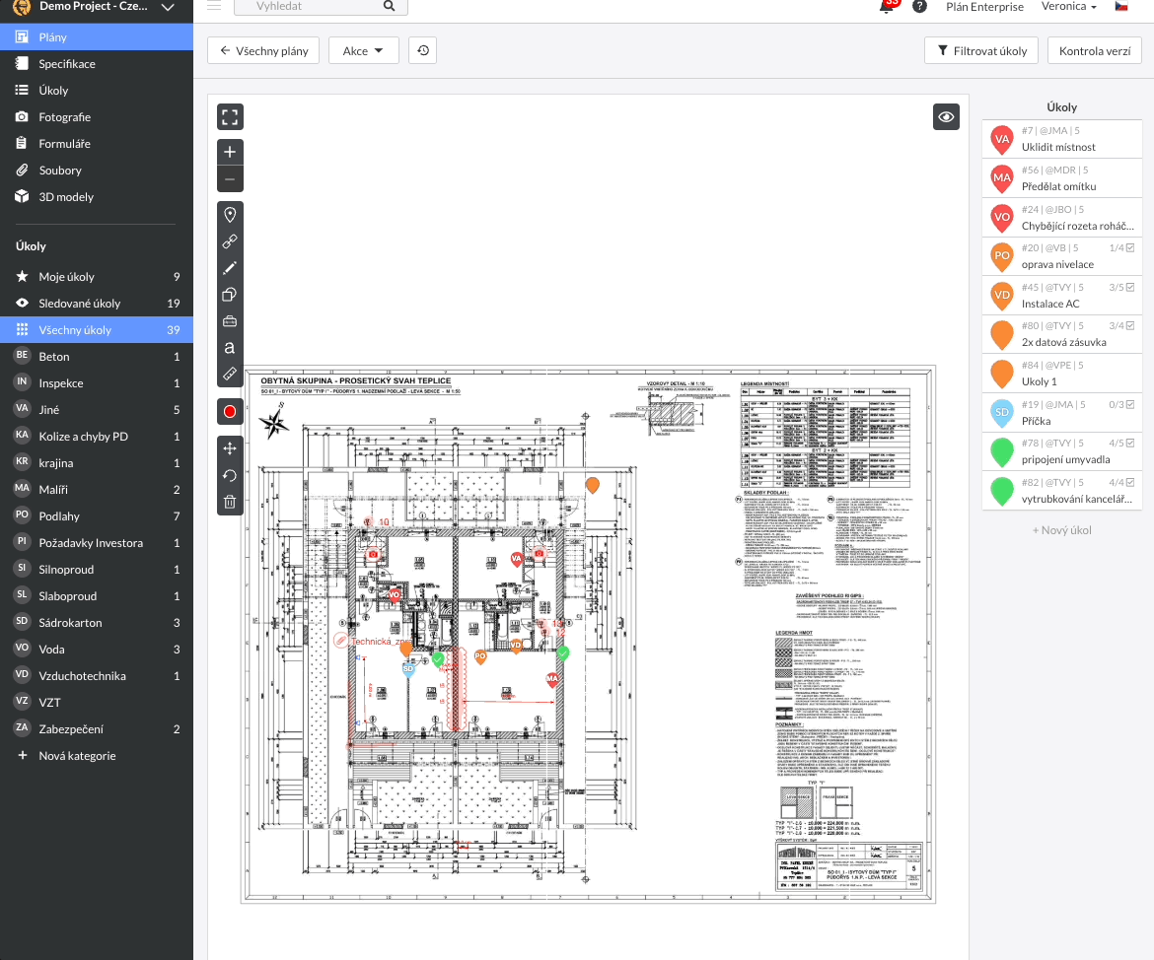Select the text annotation tool
This screenshot has width=1154, height=960.
click(230, 347)
